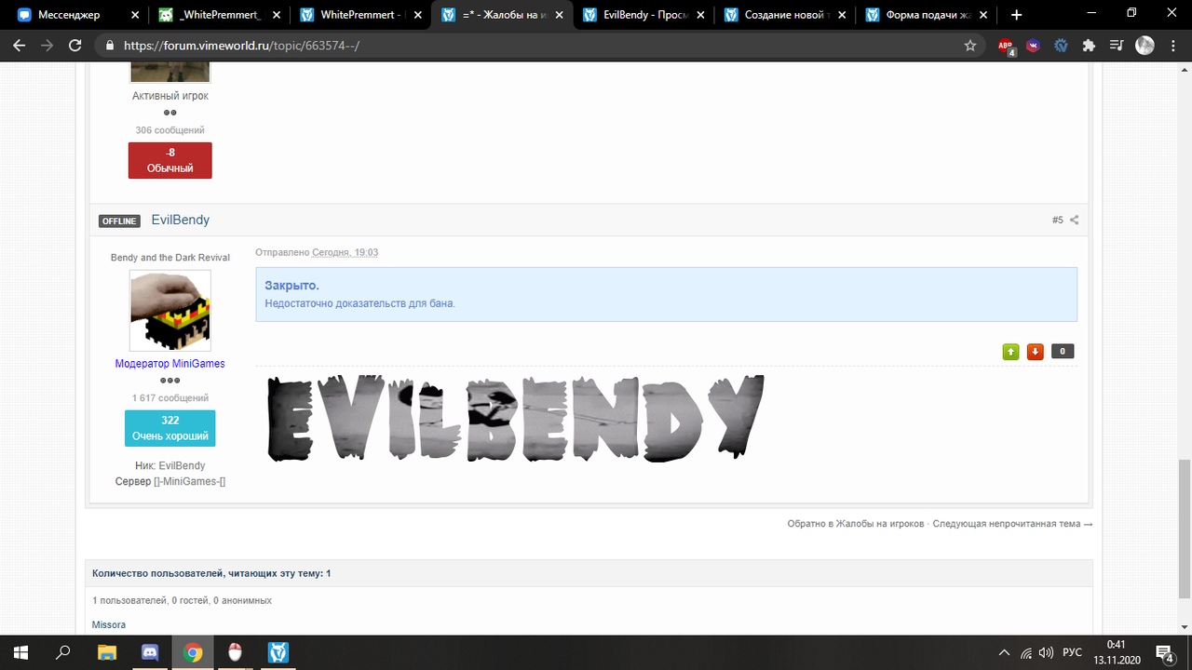This screenshot has height=670, width=1192.
Task: Upvote EvilBendy's post with green arrow
Action: click(1010, 351)
